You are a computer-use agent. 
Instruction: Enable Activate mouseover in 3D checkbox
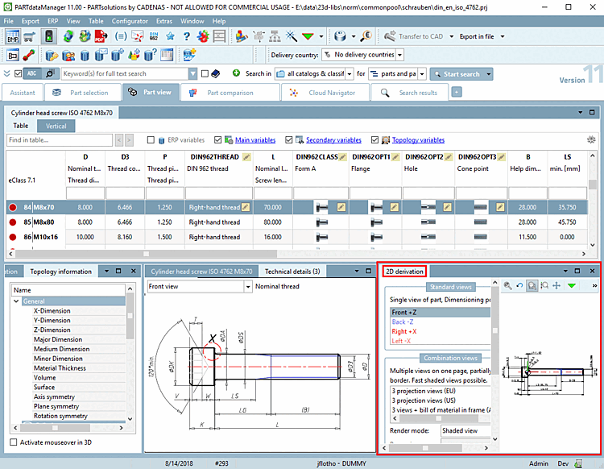pos(13,442)
